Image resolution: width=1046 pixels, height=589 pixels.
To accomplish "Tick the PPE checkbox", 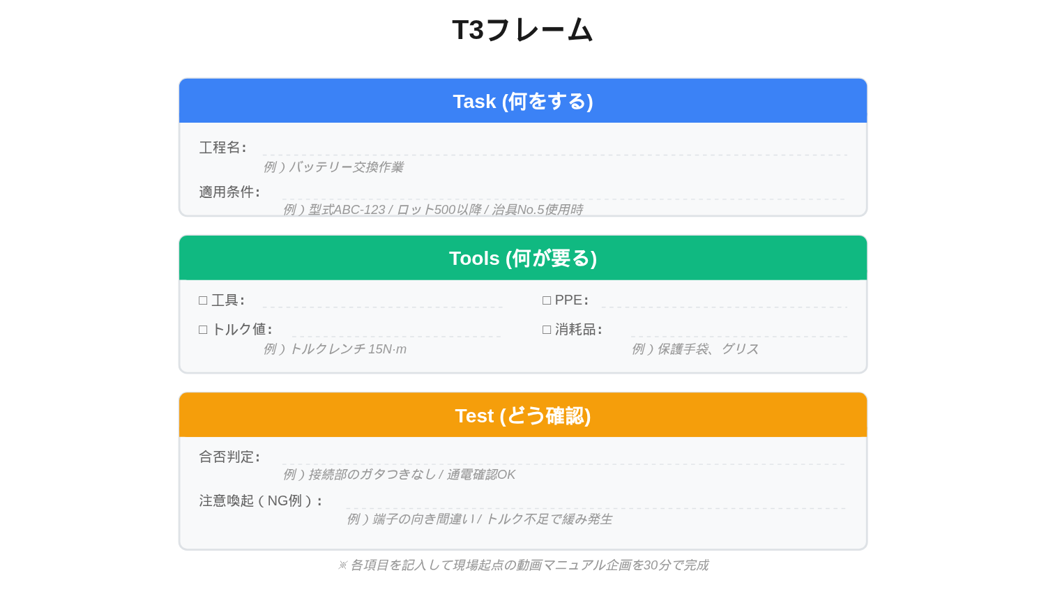I will (x=547, y=300).
